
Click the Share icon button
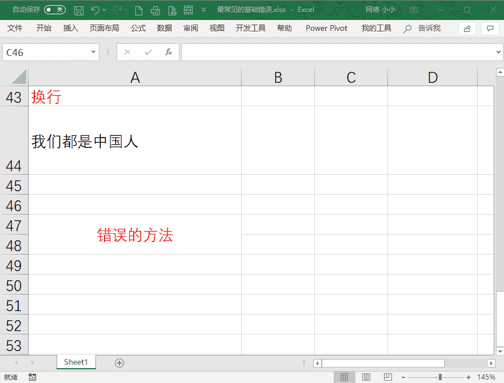coord(467,29)
